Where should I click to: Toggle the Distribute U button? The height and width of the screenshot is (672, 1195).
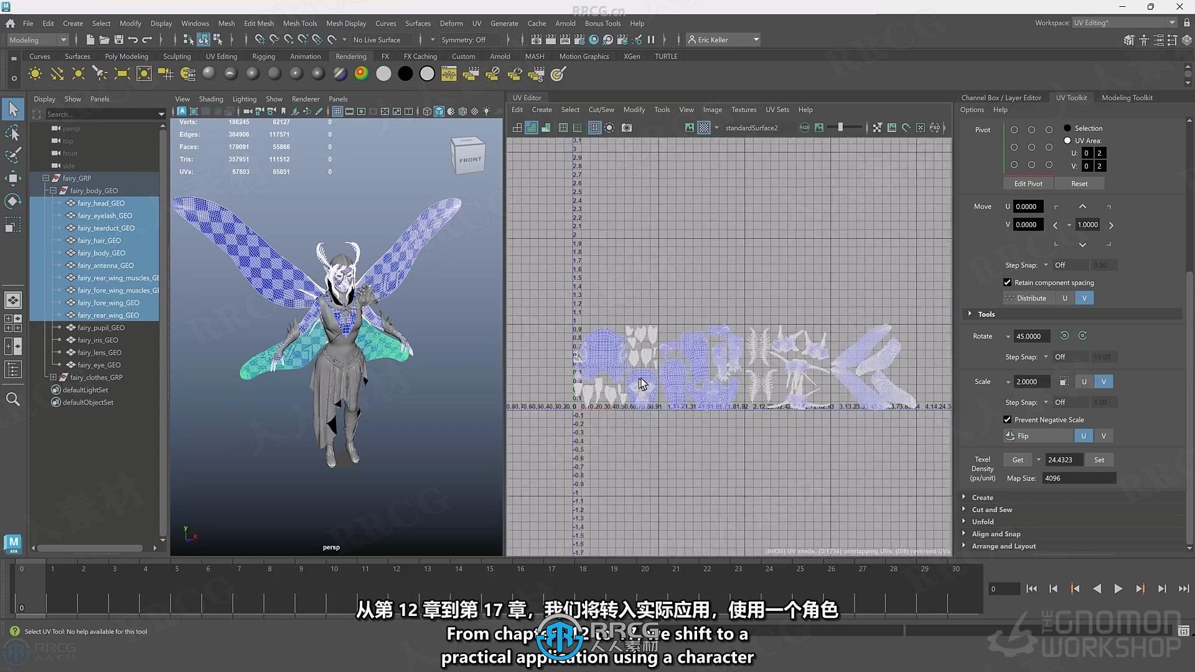click(x=1065, y=298)
